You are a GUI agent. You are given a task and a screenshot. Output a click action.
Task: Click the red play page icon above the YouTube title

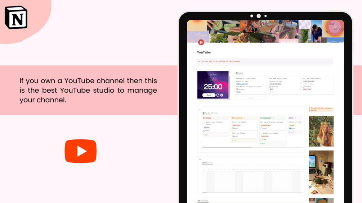(201, 42)
